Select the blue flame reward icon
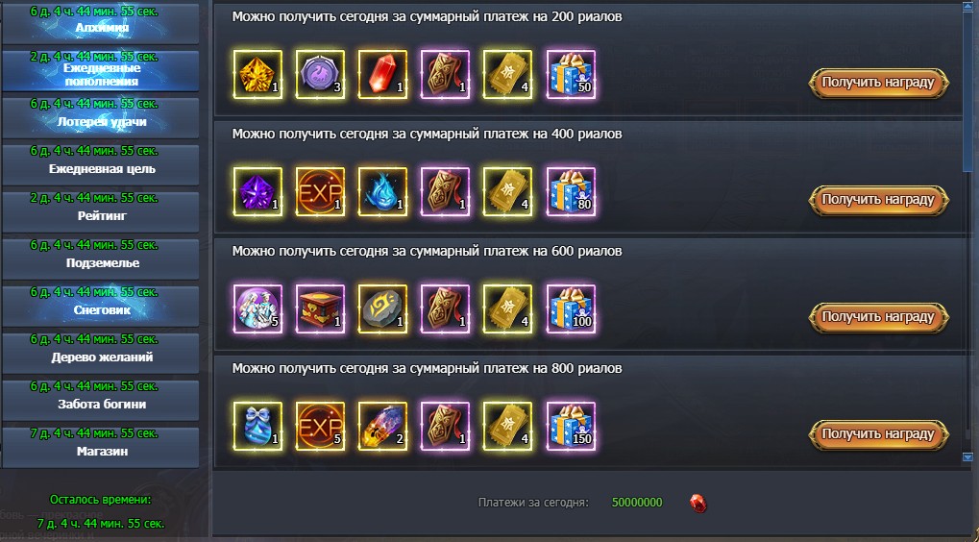Image resolution: width=979 pixels, height=542 pixels. point(382,192)
